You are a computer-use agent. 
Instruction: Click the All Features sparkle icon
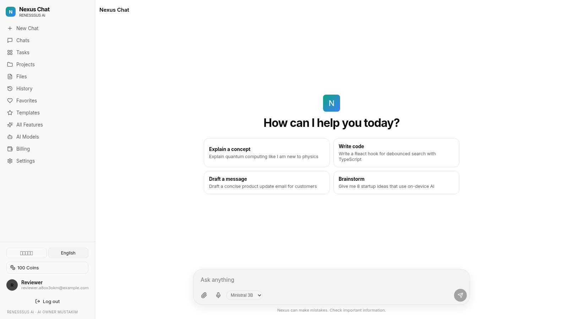(10, 125)
